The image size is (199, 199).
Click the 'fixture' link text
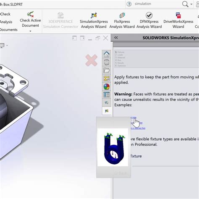[x=136, y=156]
